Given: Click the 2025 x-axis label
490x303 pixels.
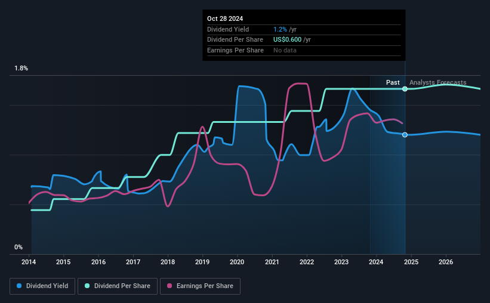Looking at the screenshot, I should (411, 262).
